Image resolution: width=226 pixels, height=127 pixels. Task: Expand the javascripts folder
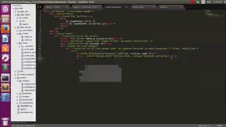point(18,100)
